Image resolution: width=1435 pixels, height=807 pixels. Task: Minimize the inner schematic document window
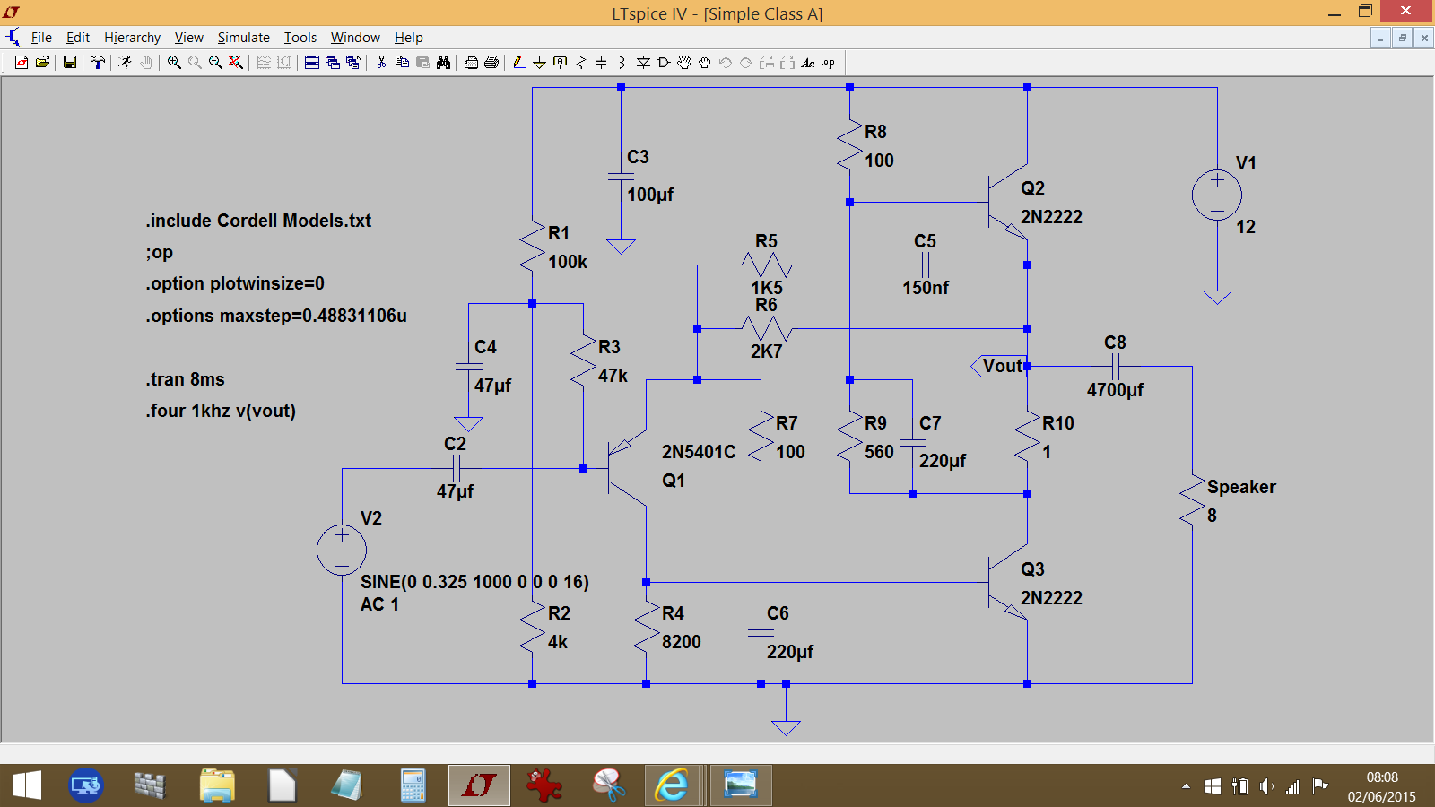tap(1380, 38)
